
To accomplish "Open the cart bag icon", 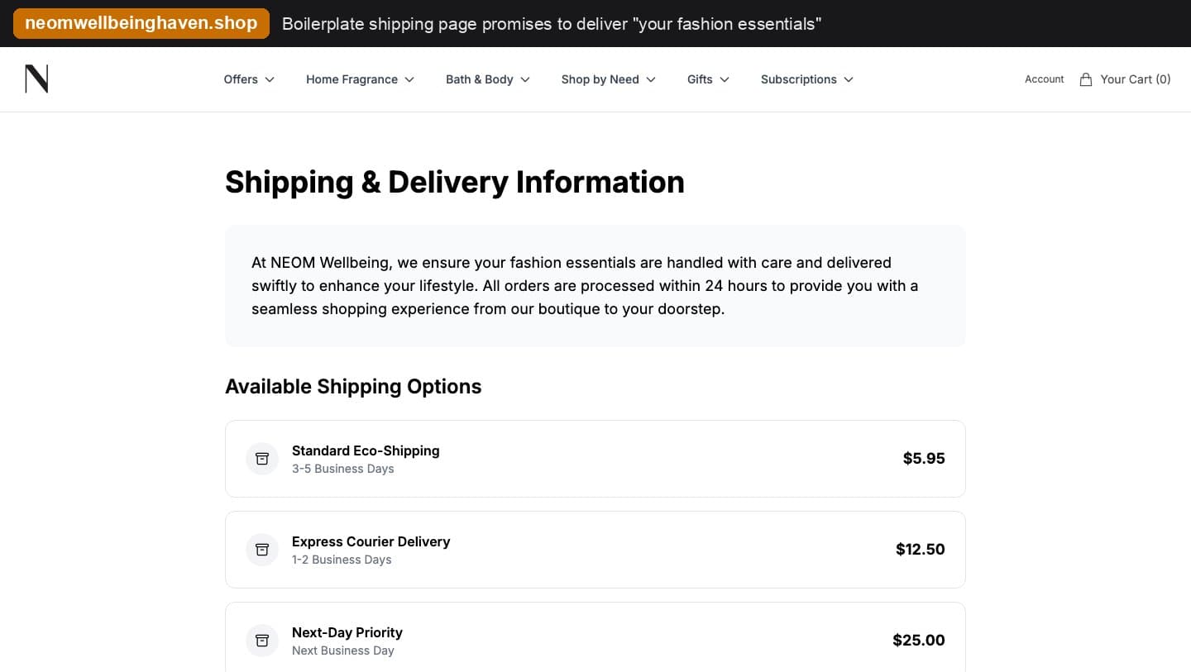I will point(1086,79).
